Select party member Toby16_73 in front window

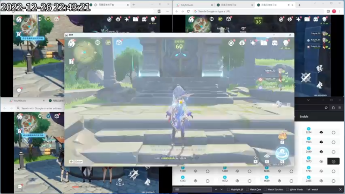click(x=270, y=71)
